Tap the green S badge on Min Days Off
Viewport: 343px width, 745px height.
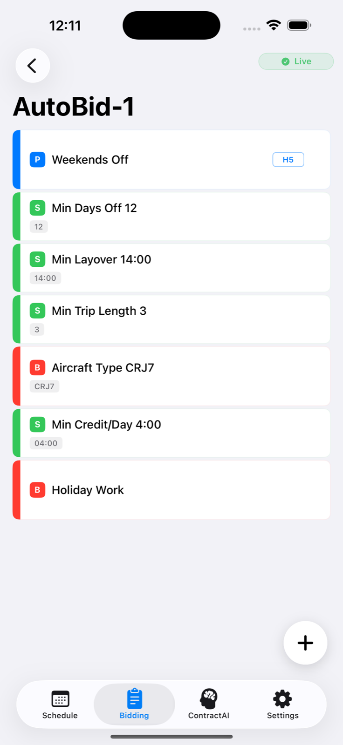37,208
